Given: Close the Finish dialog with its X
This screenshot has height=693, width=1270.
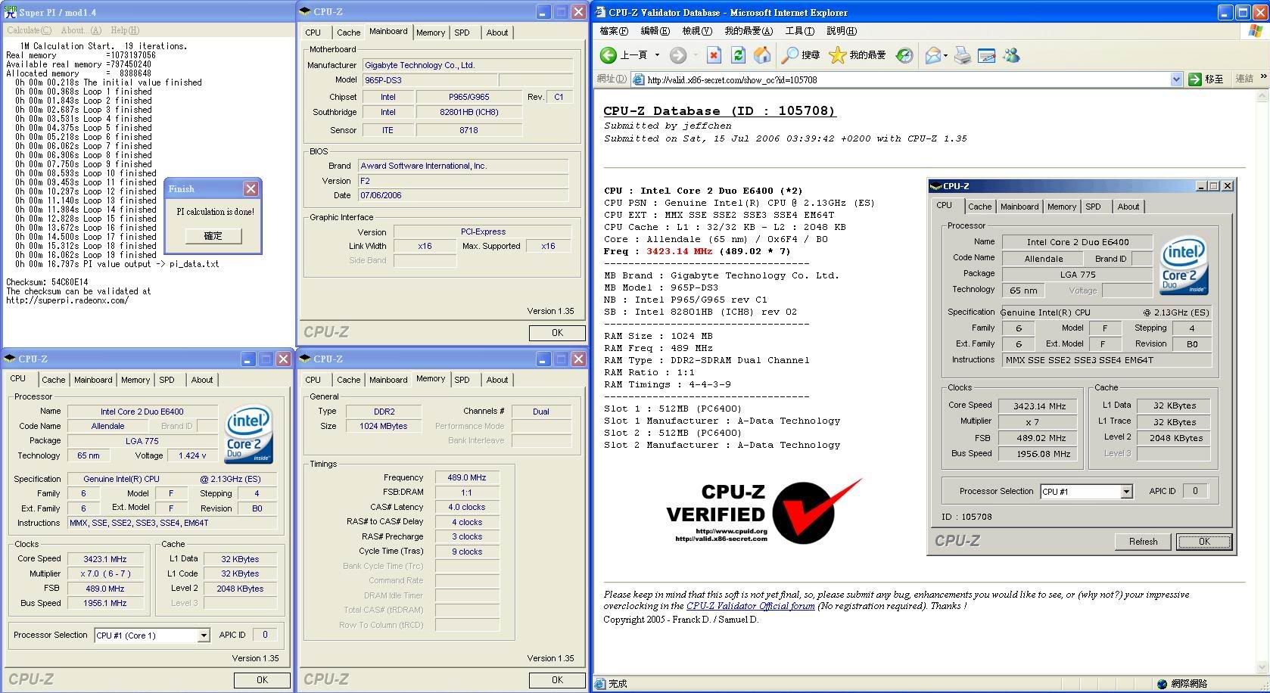Looking at the screenshot, I should point(251,188).
